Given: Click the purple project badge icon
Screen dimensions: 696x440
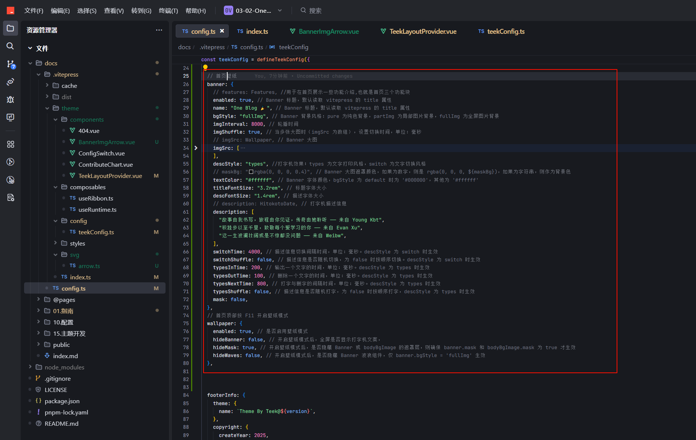Looking at the screenshot, I should coord(228,11).
